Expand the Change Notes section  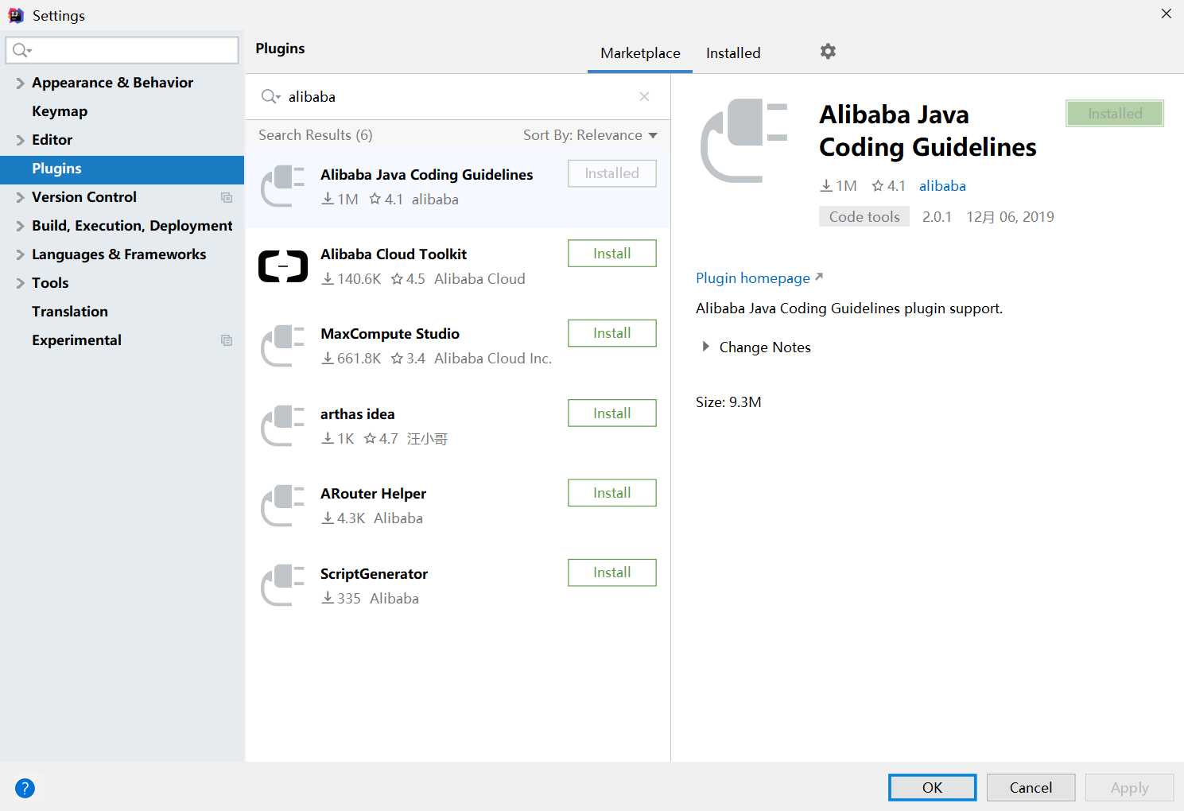pos(705,347)
